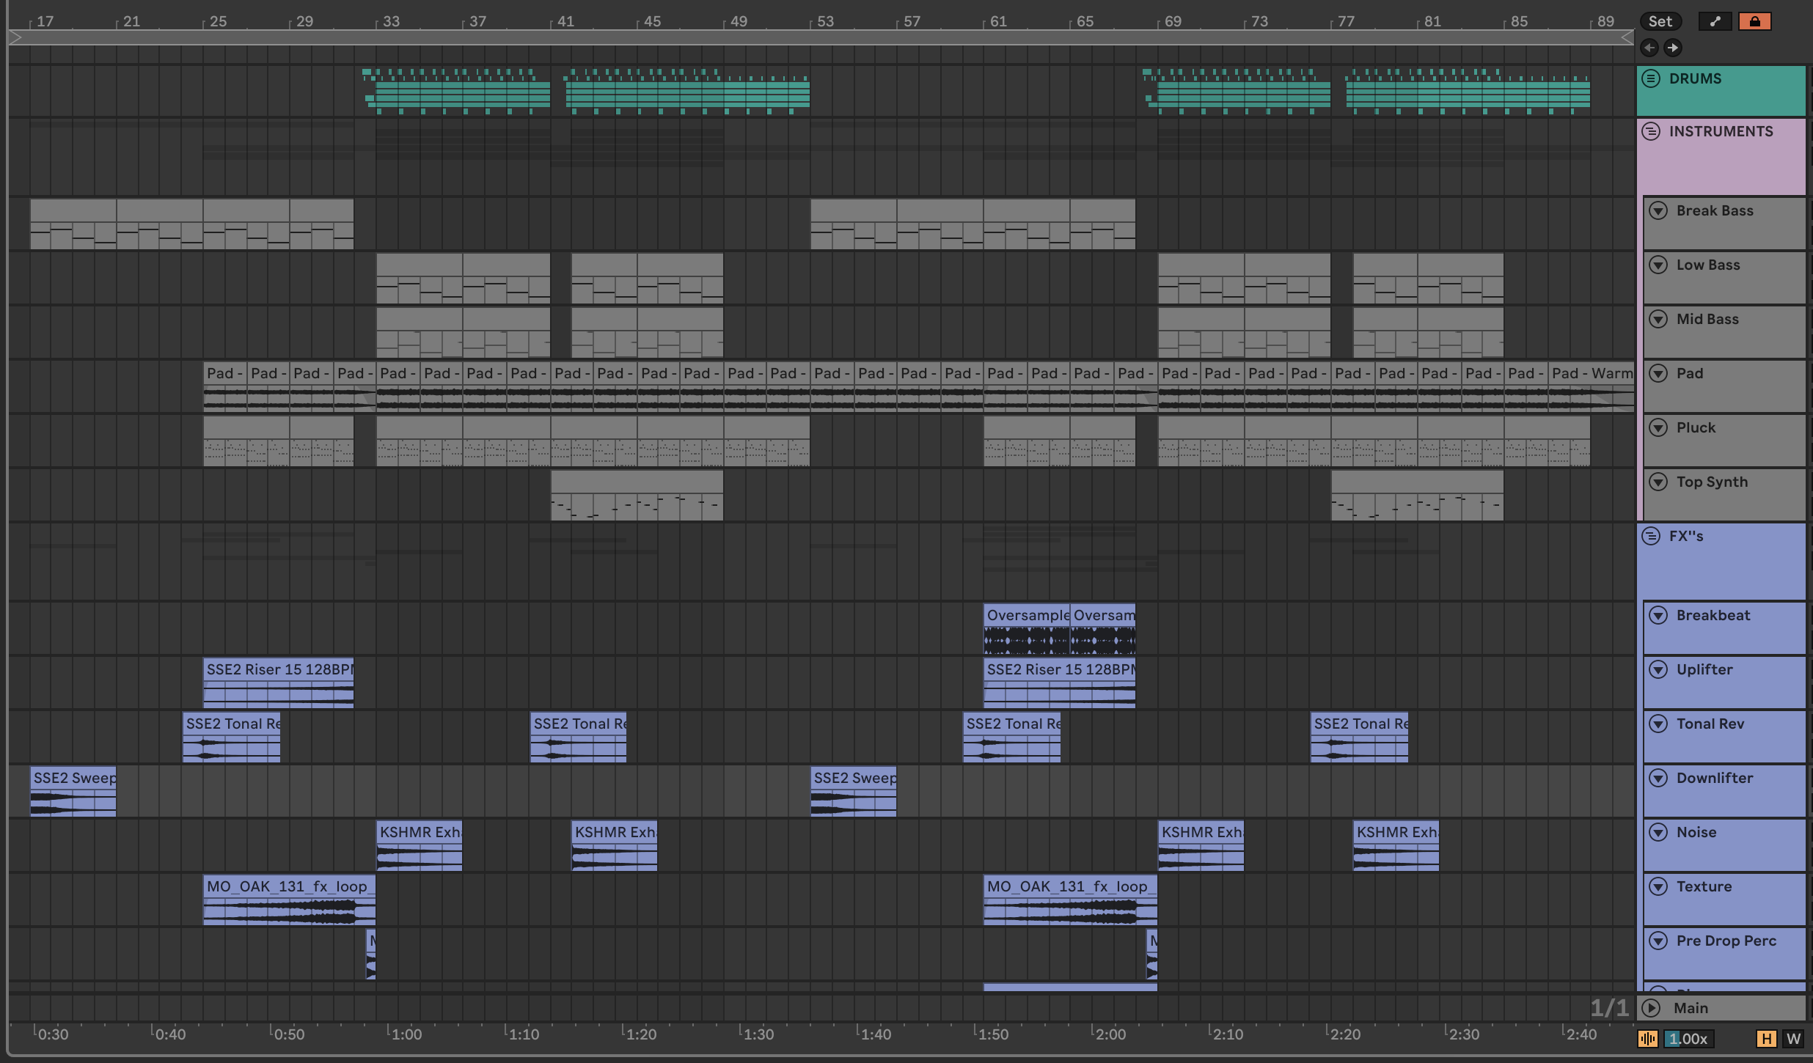Unfold the Pluck track
The height and width of the screenshot is (1063, 1813).
[1658, 427]
